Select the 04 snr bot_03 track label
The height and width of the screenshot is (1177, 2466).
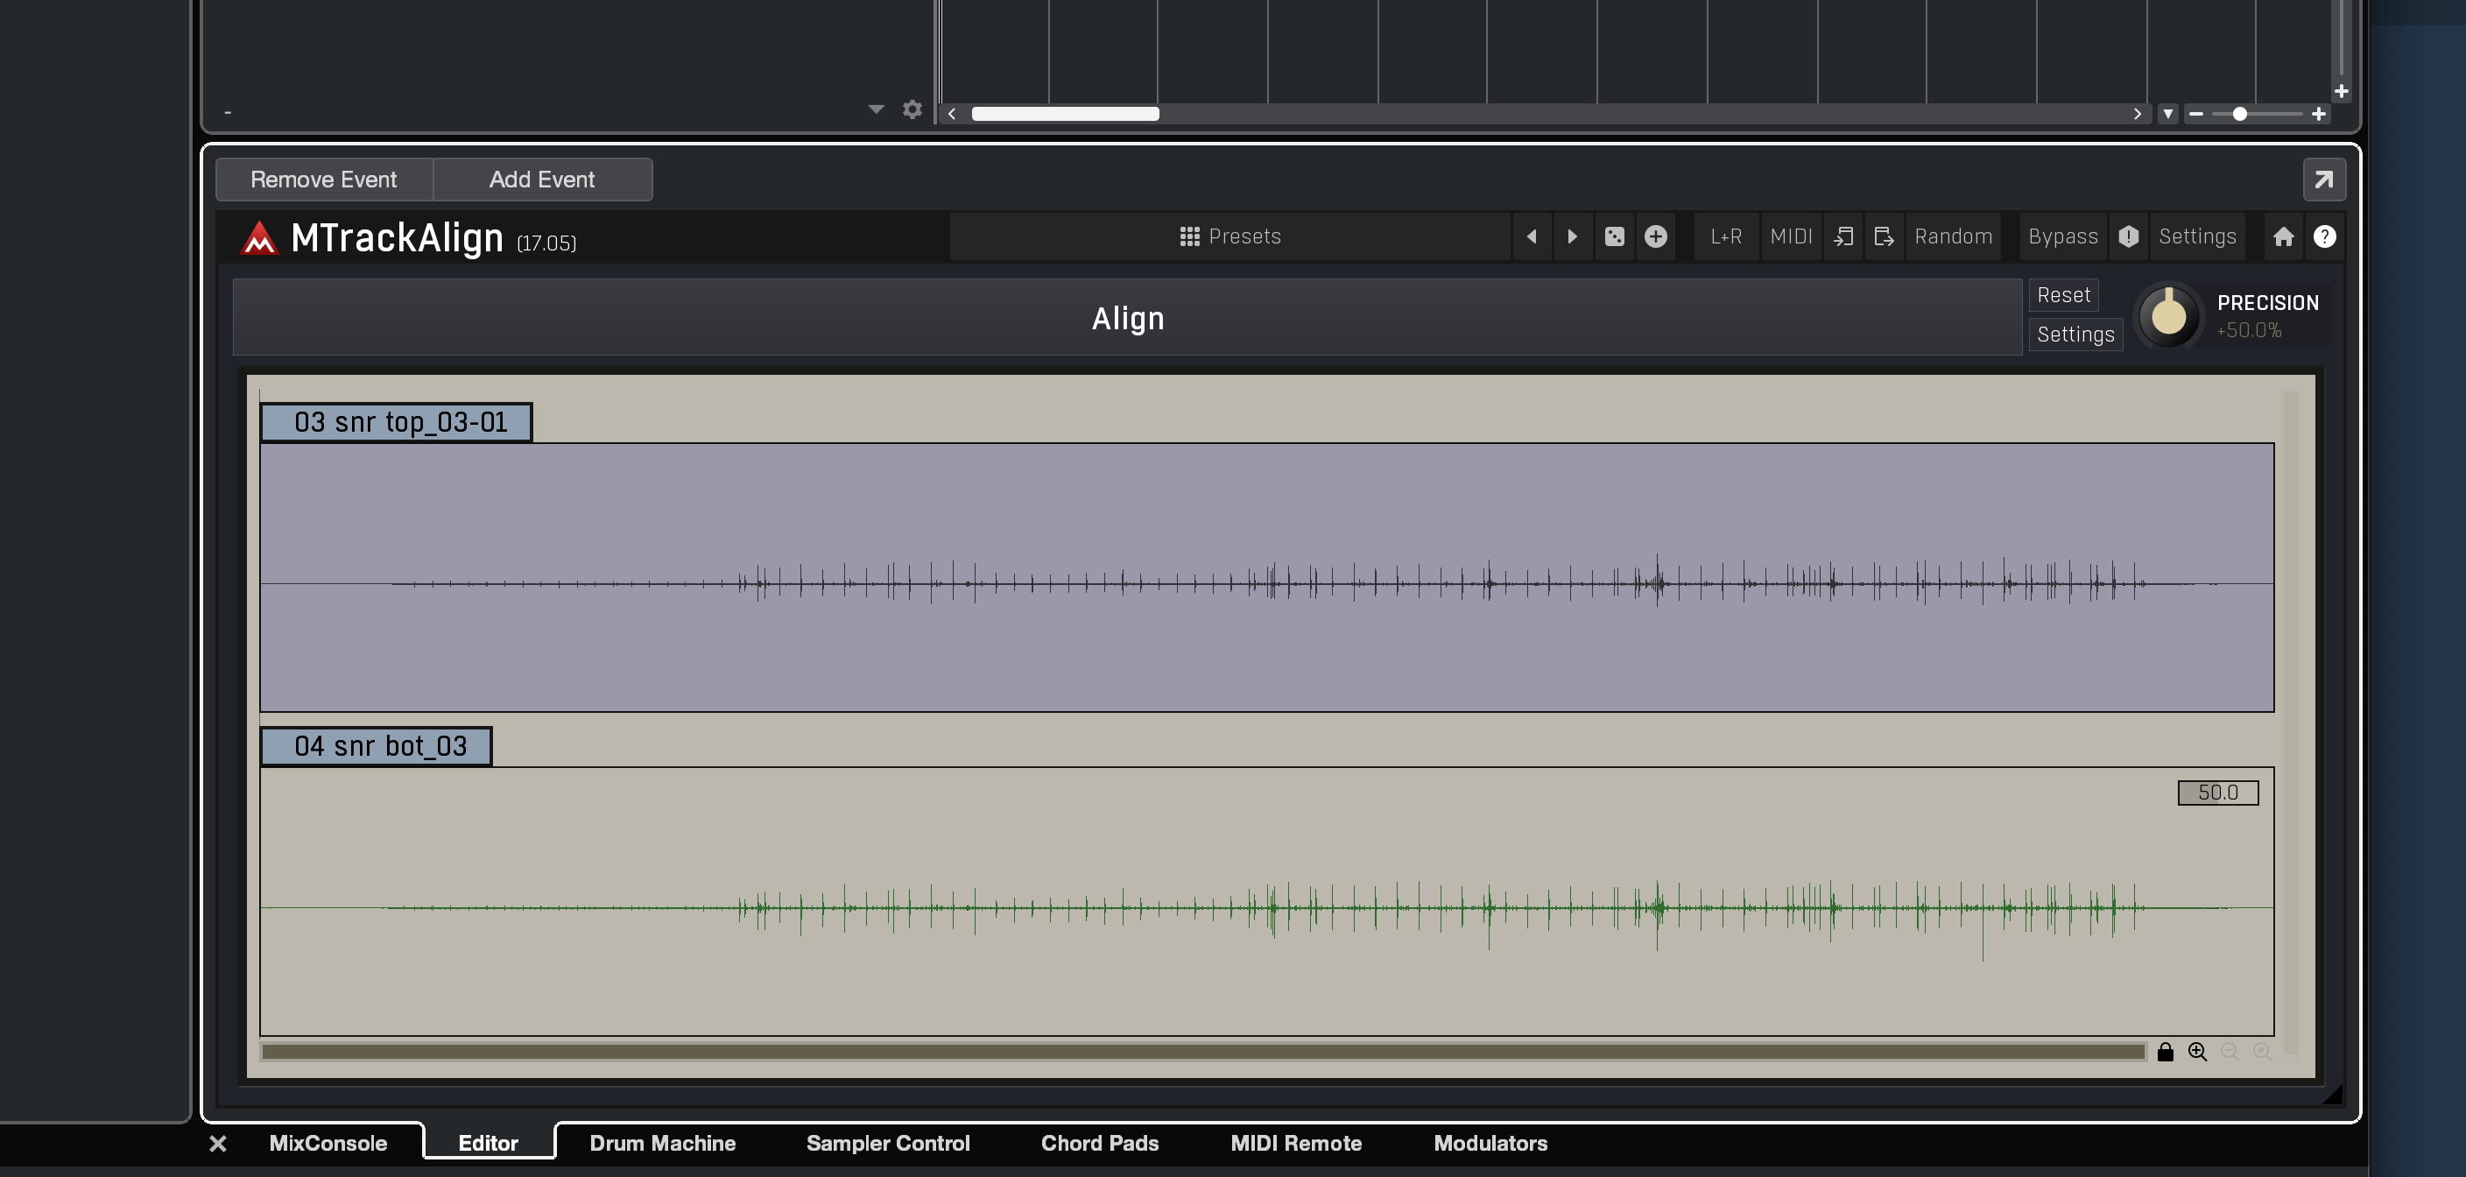[x=377, y=746]
